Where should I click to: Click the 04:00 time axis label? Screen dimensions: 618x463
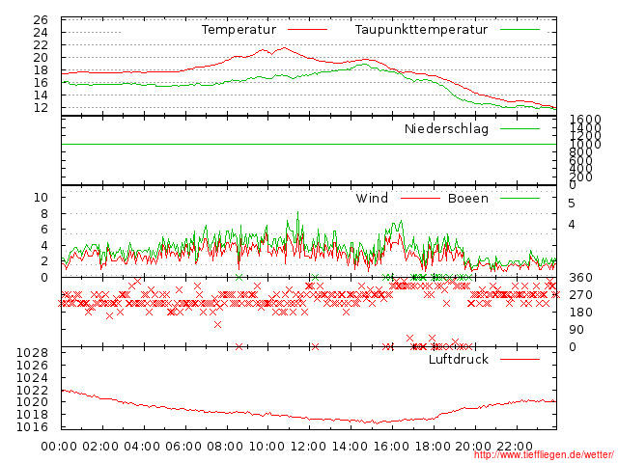[x=142, y=447]
